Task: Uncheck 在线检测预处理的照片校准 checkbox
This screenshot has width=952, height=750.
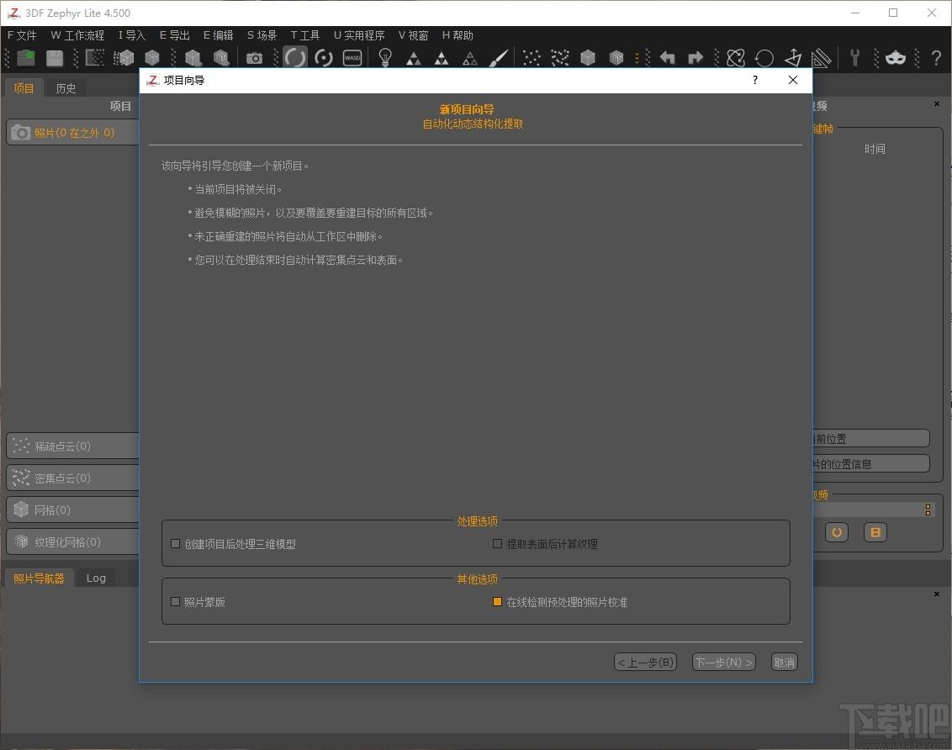Action: 497,602
